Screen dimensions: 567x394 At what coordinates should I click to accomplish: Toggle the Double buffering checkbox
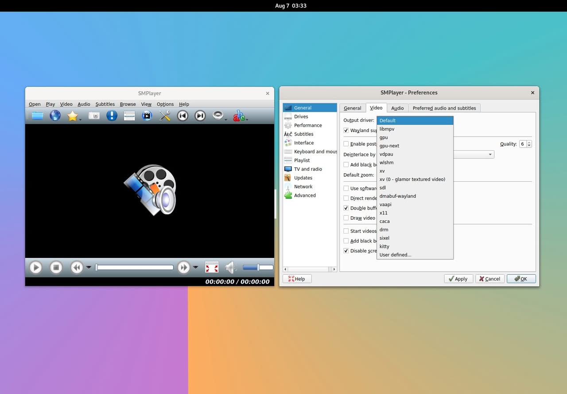tap(346, 208)
